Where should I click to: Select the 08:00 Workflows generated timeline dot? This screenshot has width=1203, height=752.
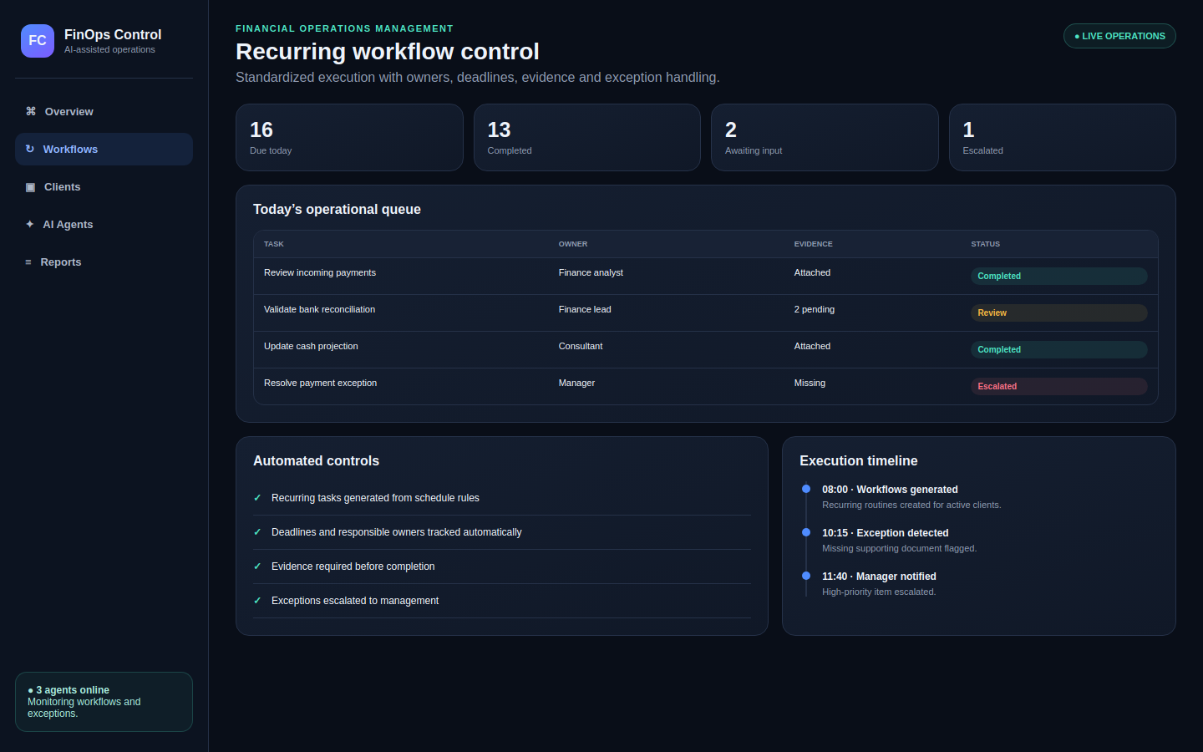coord(806,489)
